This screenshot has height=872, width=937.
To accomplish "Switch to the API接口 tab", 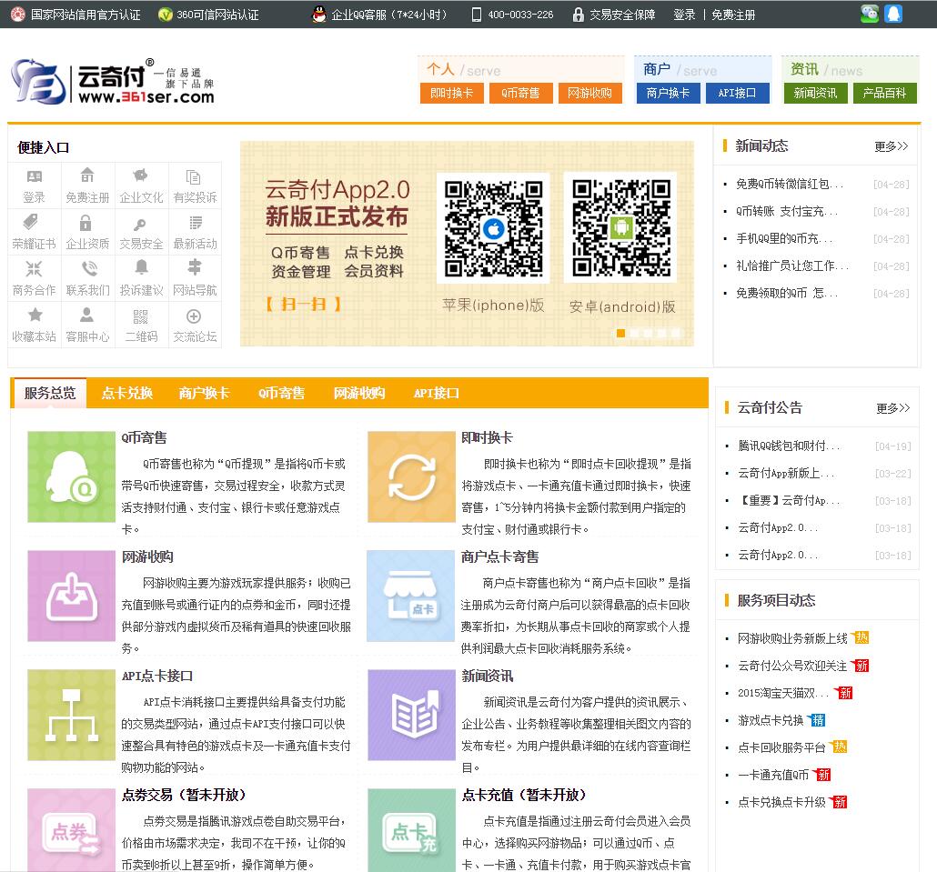I will pos(436,393).
